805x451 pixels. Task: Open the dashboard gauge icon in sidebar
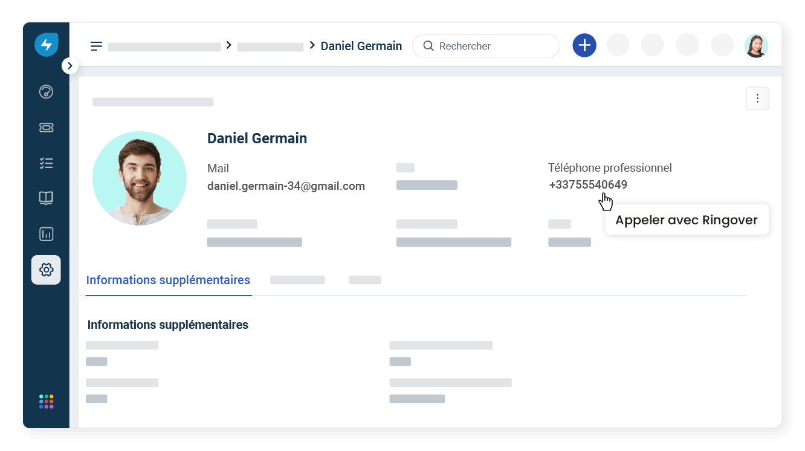coord(46,92)
